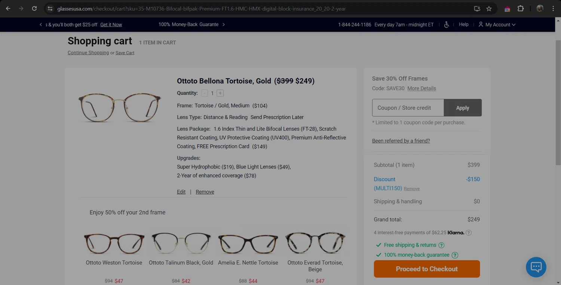The height and width of the screenshot is (285, 561).
Task: Click 100% Money-Back Guarantee banner text
Action: click(188, 25)
